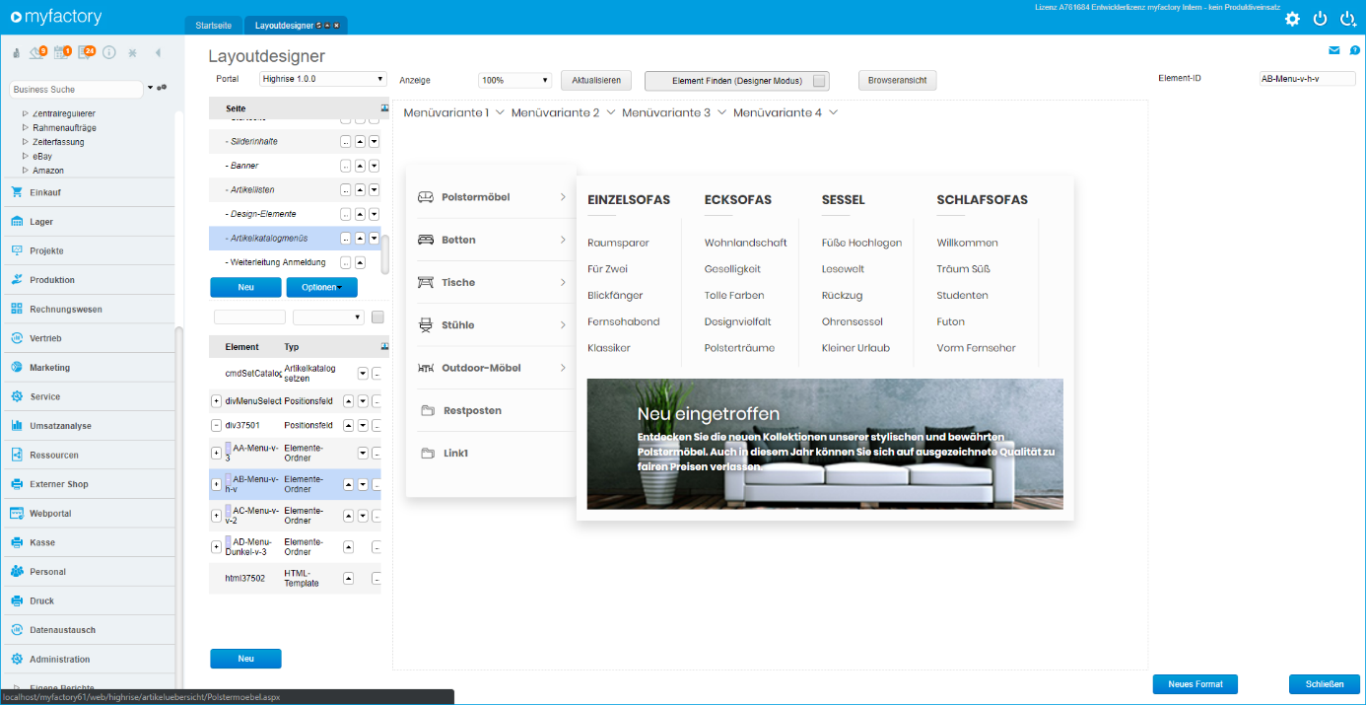The image size is (1366, 705).
Task: Move AC-Menu-v-v-2 element down
Action: click(x=363, y=516)
